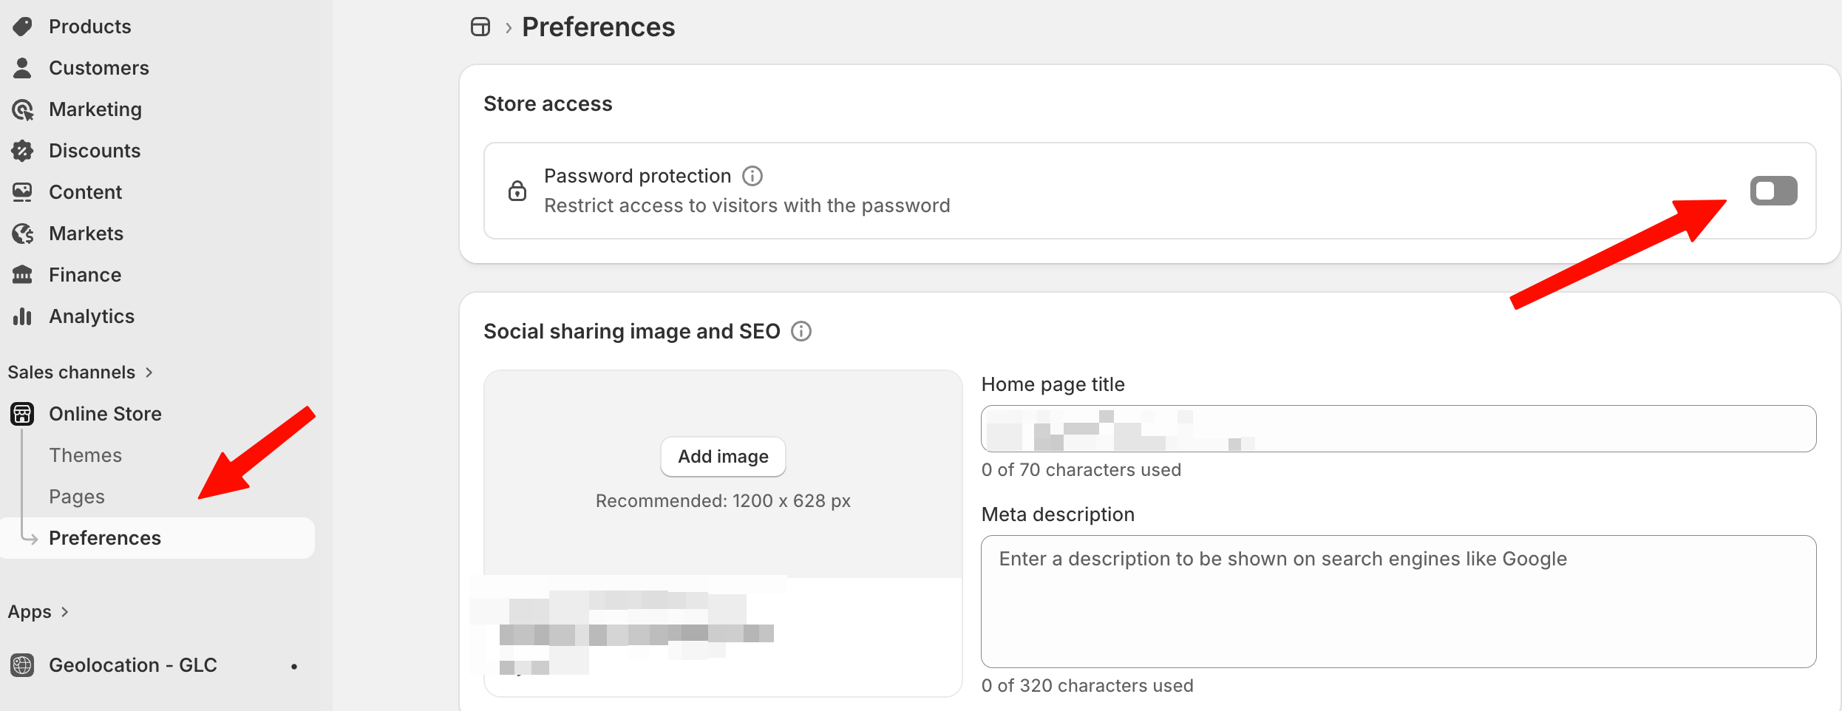Screen dimensions: 1842x711
Task: Click the Markets globe icon
Action: point(22,234)
